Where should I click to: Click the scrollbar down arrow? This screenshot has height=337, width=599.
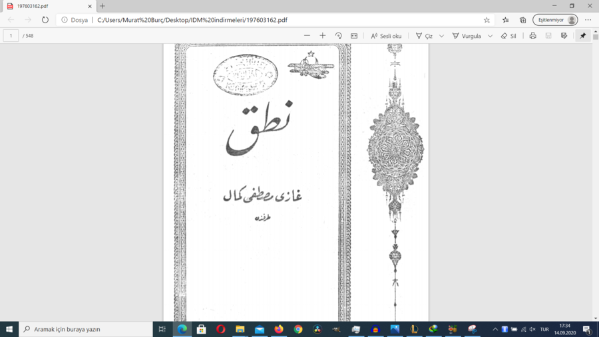click(596, 318)
